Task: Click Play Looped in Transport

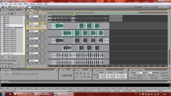Action: click(x=18, y=73)
